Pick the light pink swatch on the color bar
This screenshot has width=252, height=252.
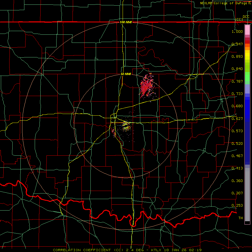pos(247,30)
